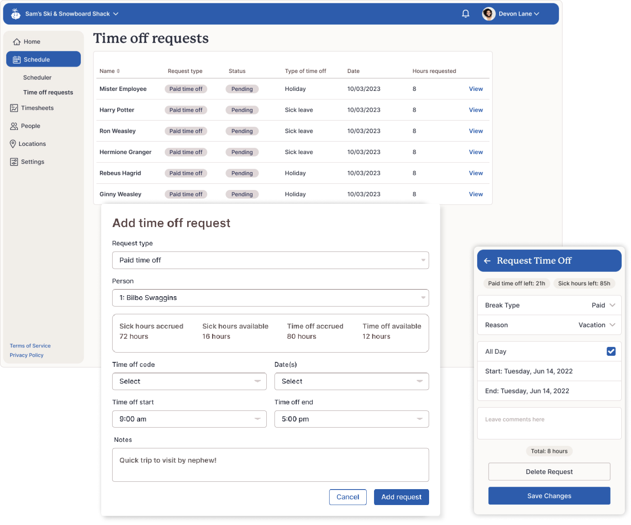The image size is (631, 525).
Task: Click the Schedule calendar icon
Action: 17,59
